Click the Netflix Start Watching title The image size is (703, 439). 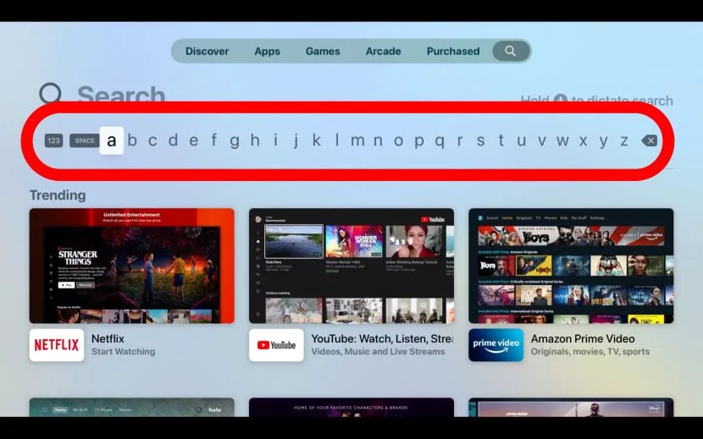pos(123,345)
